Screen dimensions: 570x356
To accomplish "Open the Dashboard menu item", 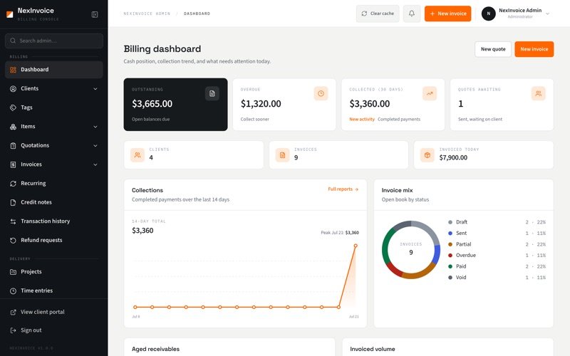I will click(54, 70).
